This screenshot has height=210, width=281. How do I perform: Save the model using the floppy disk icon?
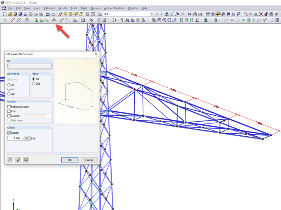[26, 14]
